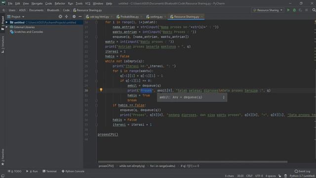Open the Window menu
Viewport: 316px width, 178px height.
[x=98, y=3]
